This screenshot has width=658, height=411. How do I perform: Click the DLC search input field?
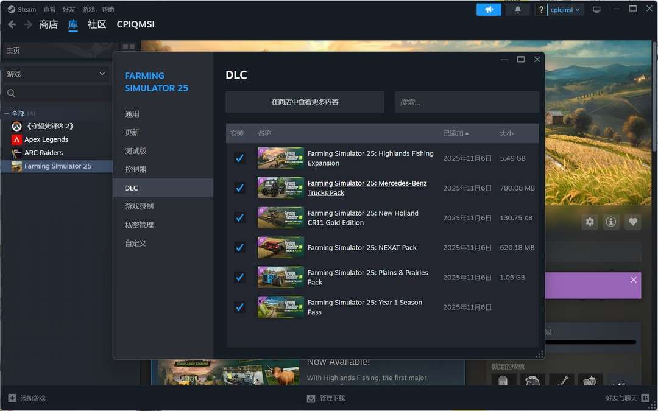tap(467, 102)
